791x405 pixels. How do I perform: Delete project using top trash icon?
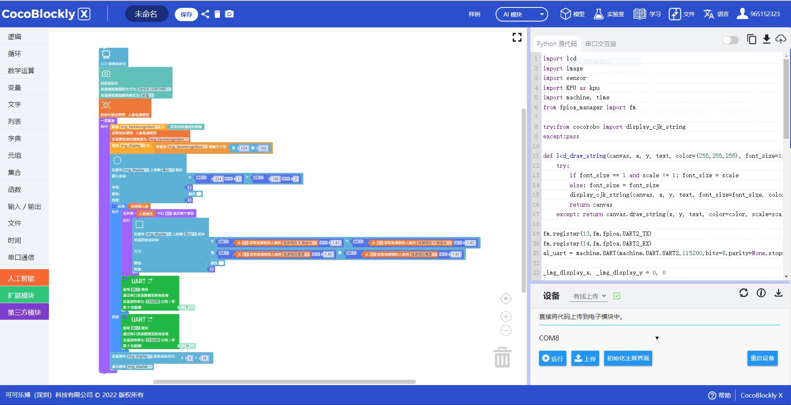coord(217,14)
